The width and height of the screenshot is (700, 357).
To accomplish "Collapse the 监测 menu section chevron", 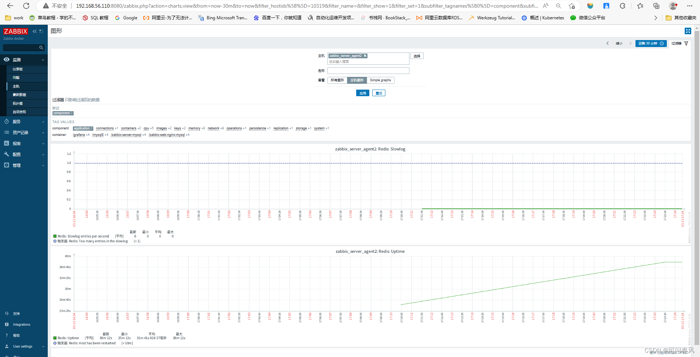I will (x=43, y=60).
